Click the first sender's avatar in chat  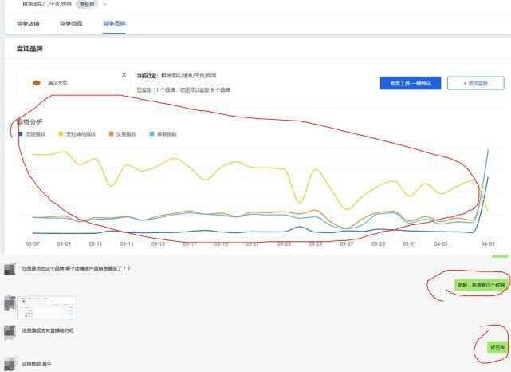point(10,270)
